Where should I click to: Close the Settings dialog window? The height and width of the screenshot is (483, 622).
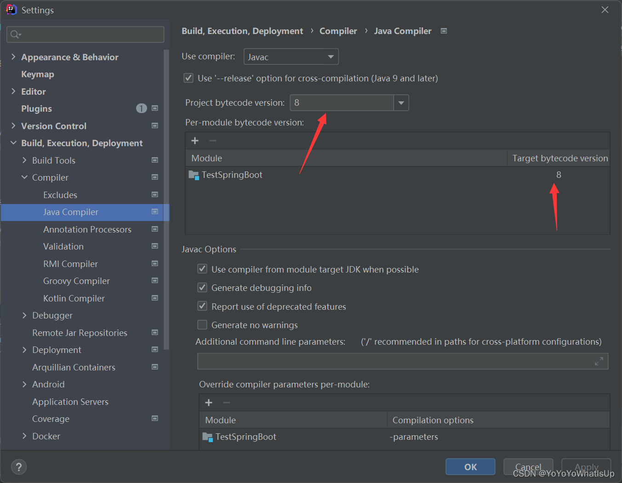(x=605, y=10)
